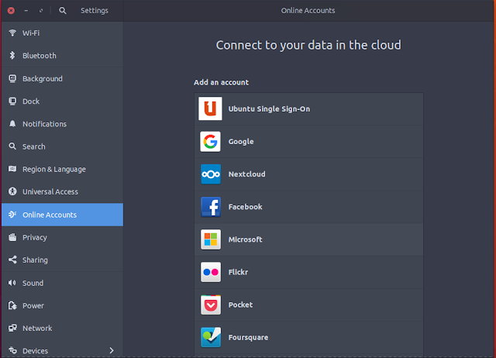Add an Ubuntu Single Sign-On account
496x358 pixels.
pyautogui.click(x=308, y=108)
